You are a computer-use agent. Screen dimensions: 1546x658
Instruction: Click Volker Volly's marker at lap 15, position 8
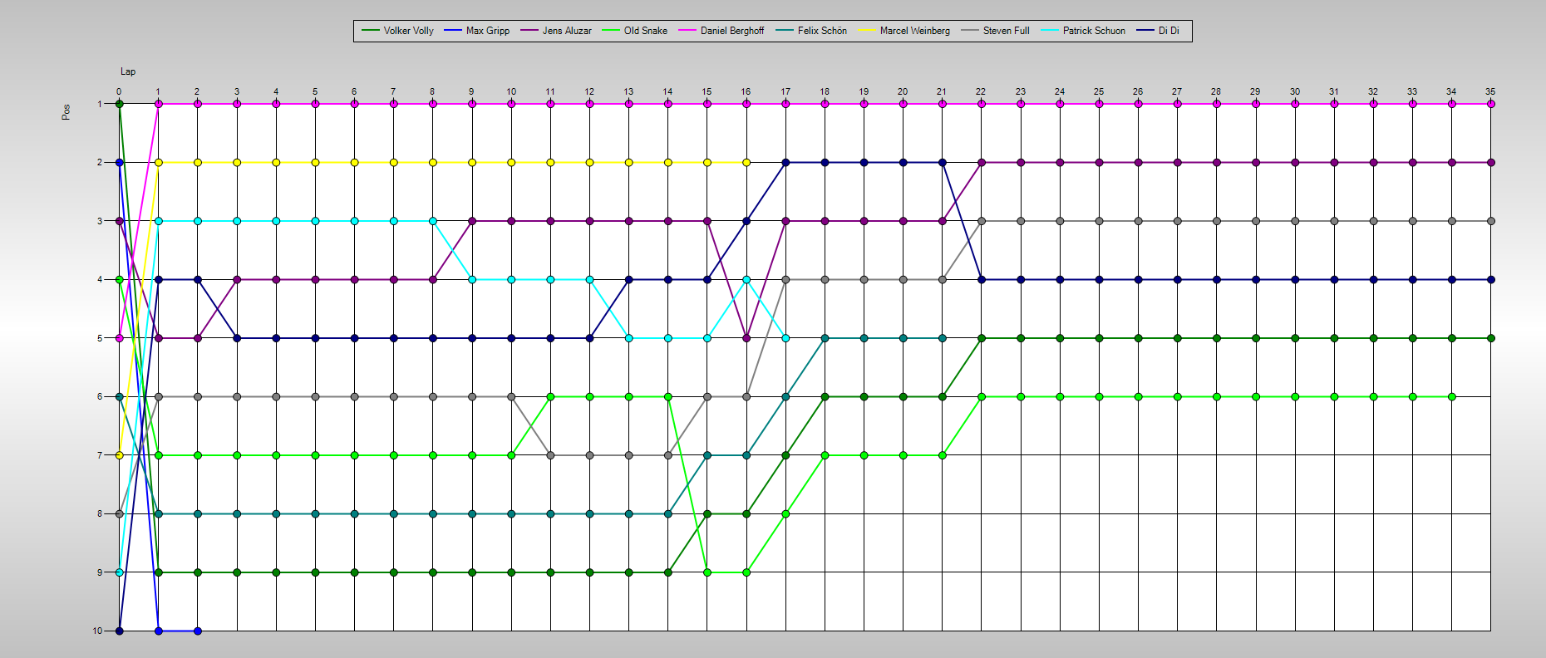(707, 514)
